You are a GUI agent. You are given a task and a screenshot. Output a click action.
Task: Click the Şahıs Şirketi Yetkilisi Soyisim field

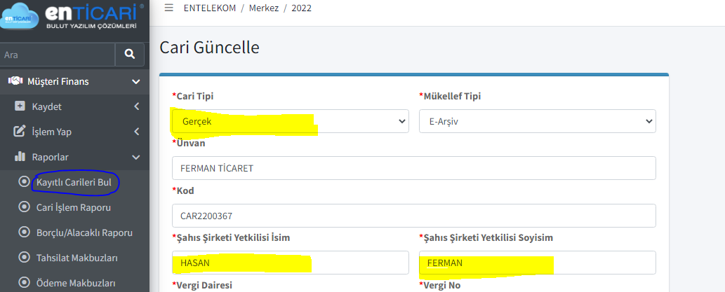coord(538,263)
